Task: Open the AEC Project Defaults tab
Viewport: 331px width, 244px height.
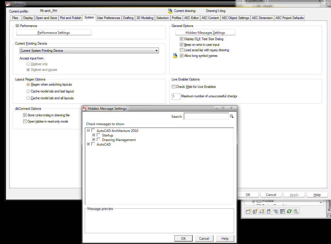Action: 289,18
